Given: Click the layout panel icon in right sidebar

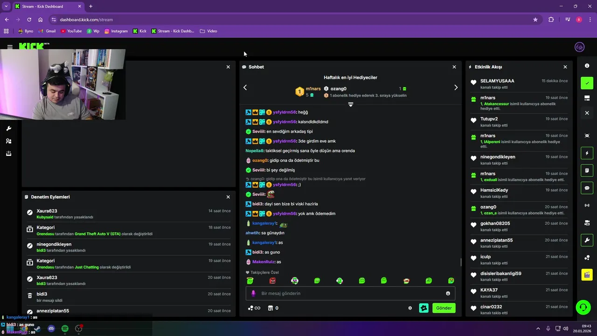Looking at the screenshot, I should coord(587,98).
